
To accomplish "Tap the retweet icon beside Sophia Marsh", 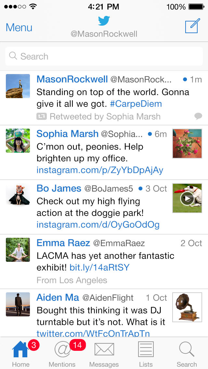I will [x=42, y=116].
